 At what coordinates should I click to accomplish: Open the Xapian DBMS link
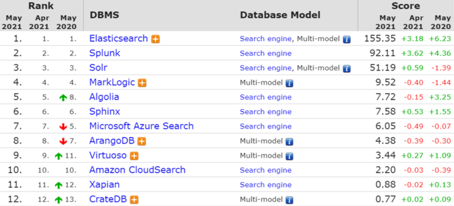(x=104, y=185)
